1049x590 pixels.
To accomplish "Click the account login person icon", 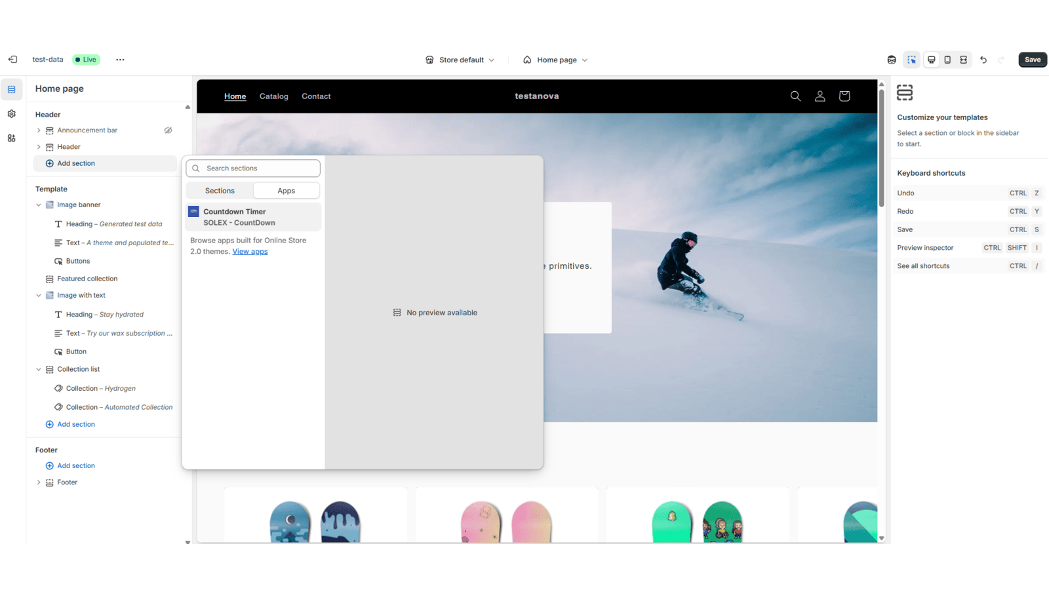I will pyautogui.click(x=820, y=96).
